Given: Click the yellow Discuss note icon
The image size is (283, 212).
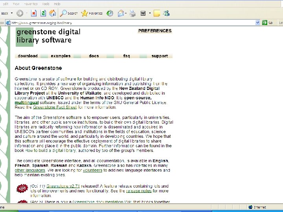Looking at the screenshot, I should coord(157,13).
